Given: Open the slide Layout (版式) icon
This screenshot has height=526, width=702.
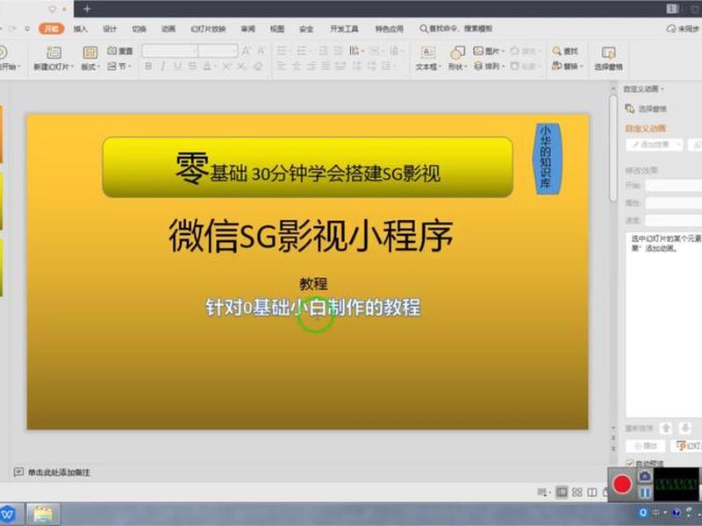Looking at the screenshot, I should click(x=90, y=53).
